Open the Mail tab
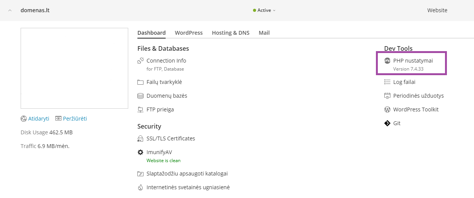This screenshot has height=198, width=474. pyautogui.click(x=264, y=33)
